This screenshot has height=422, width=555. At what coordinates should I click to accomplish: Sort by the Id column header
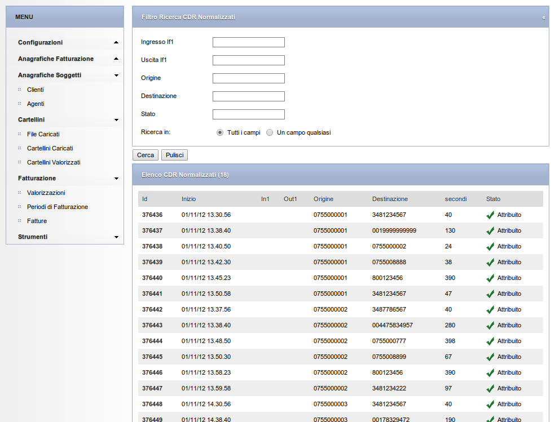[145, 199]
